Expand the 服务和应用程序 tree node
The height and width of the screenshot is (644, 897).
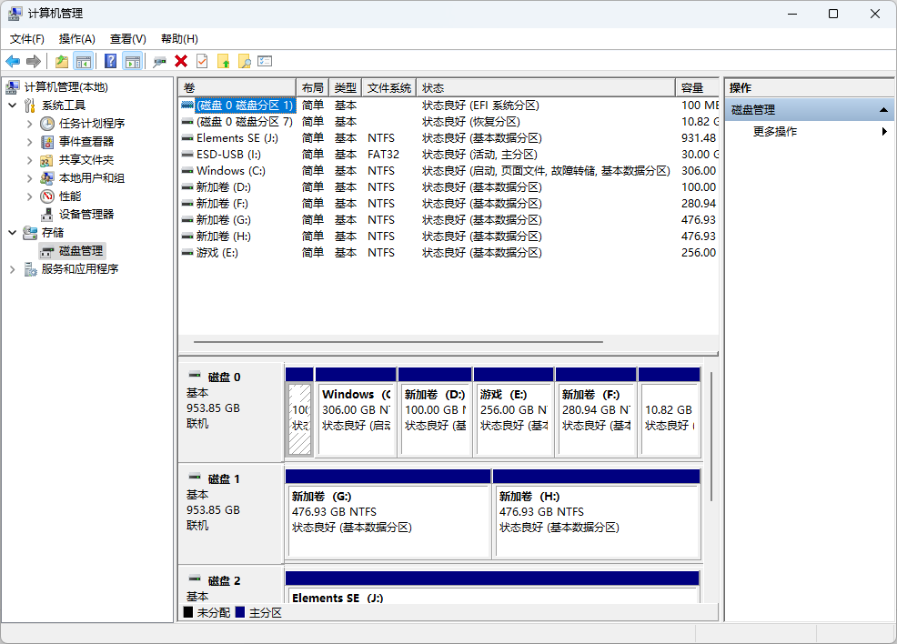coord(12,269)
